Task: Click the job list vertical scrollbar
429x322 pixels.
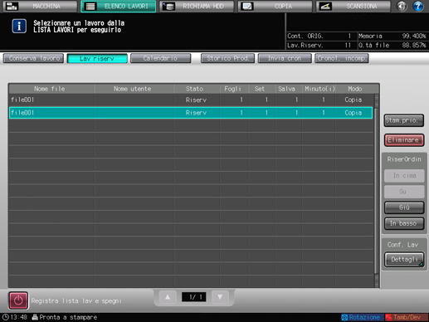Action: click(x=376, y=191)
